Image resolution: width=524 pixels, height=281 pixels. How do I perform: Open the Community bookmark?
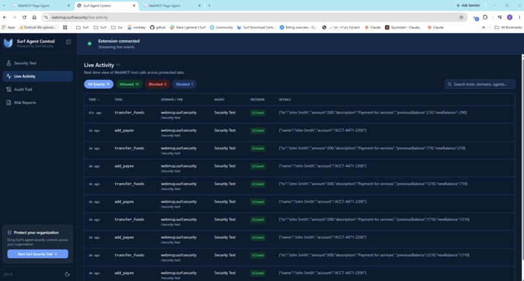point(221,27)
